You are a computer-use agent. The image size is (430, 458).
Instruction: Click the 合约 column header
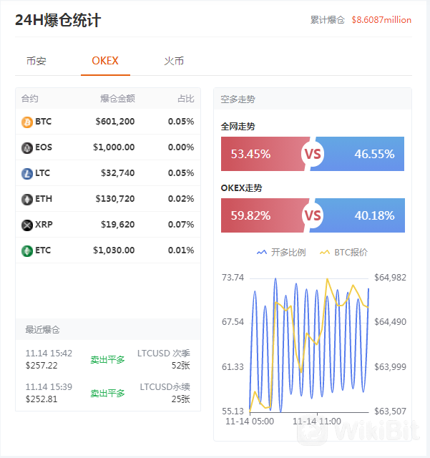click(x=30, y=99)
